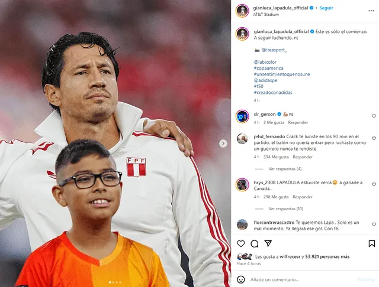Share the post via paper plane icon
The height and width of the screenshot is (287, 379).
268,243
